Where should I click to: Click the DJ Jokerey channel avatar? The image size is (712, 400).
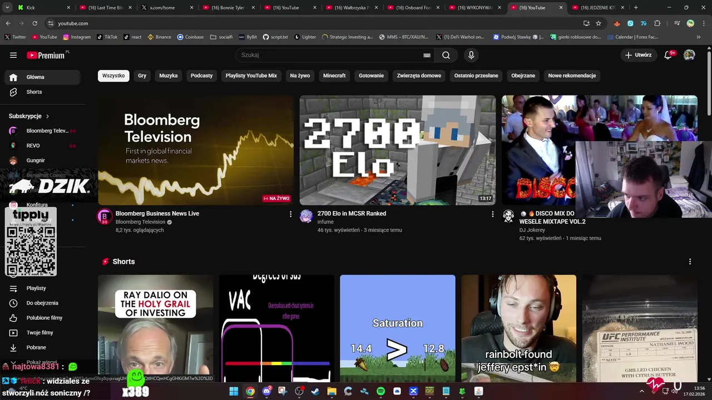click(508, 217)
